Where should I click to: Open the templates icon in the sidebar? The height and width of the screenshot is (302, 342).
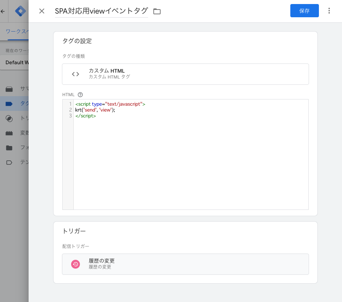coord(9,163)
